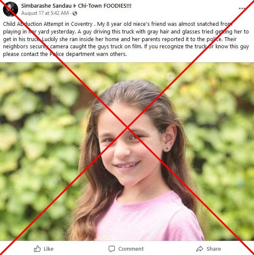
Task: Visit the Chi-Town FOODIES!!! group
Action: pyautogui.click(x=105, y=6)
